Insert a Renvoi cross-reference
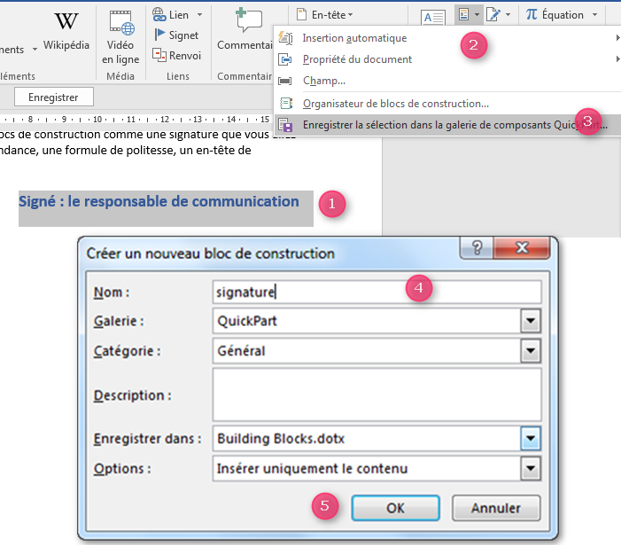621x545 pixels. click(177, 56)
